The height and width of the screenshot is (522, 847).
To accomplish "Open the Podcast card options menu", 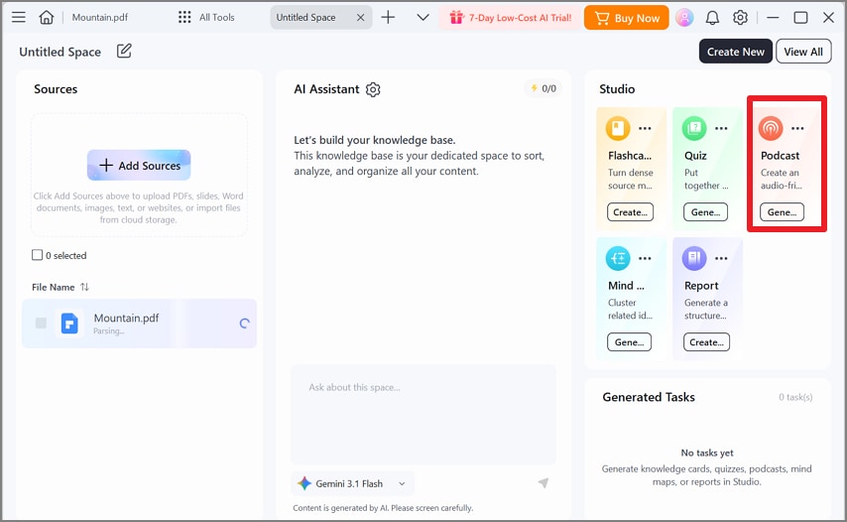I will 797,128.
